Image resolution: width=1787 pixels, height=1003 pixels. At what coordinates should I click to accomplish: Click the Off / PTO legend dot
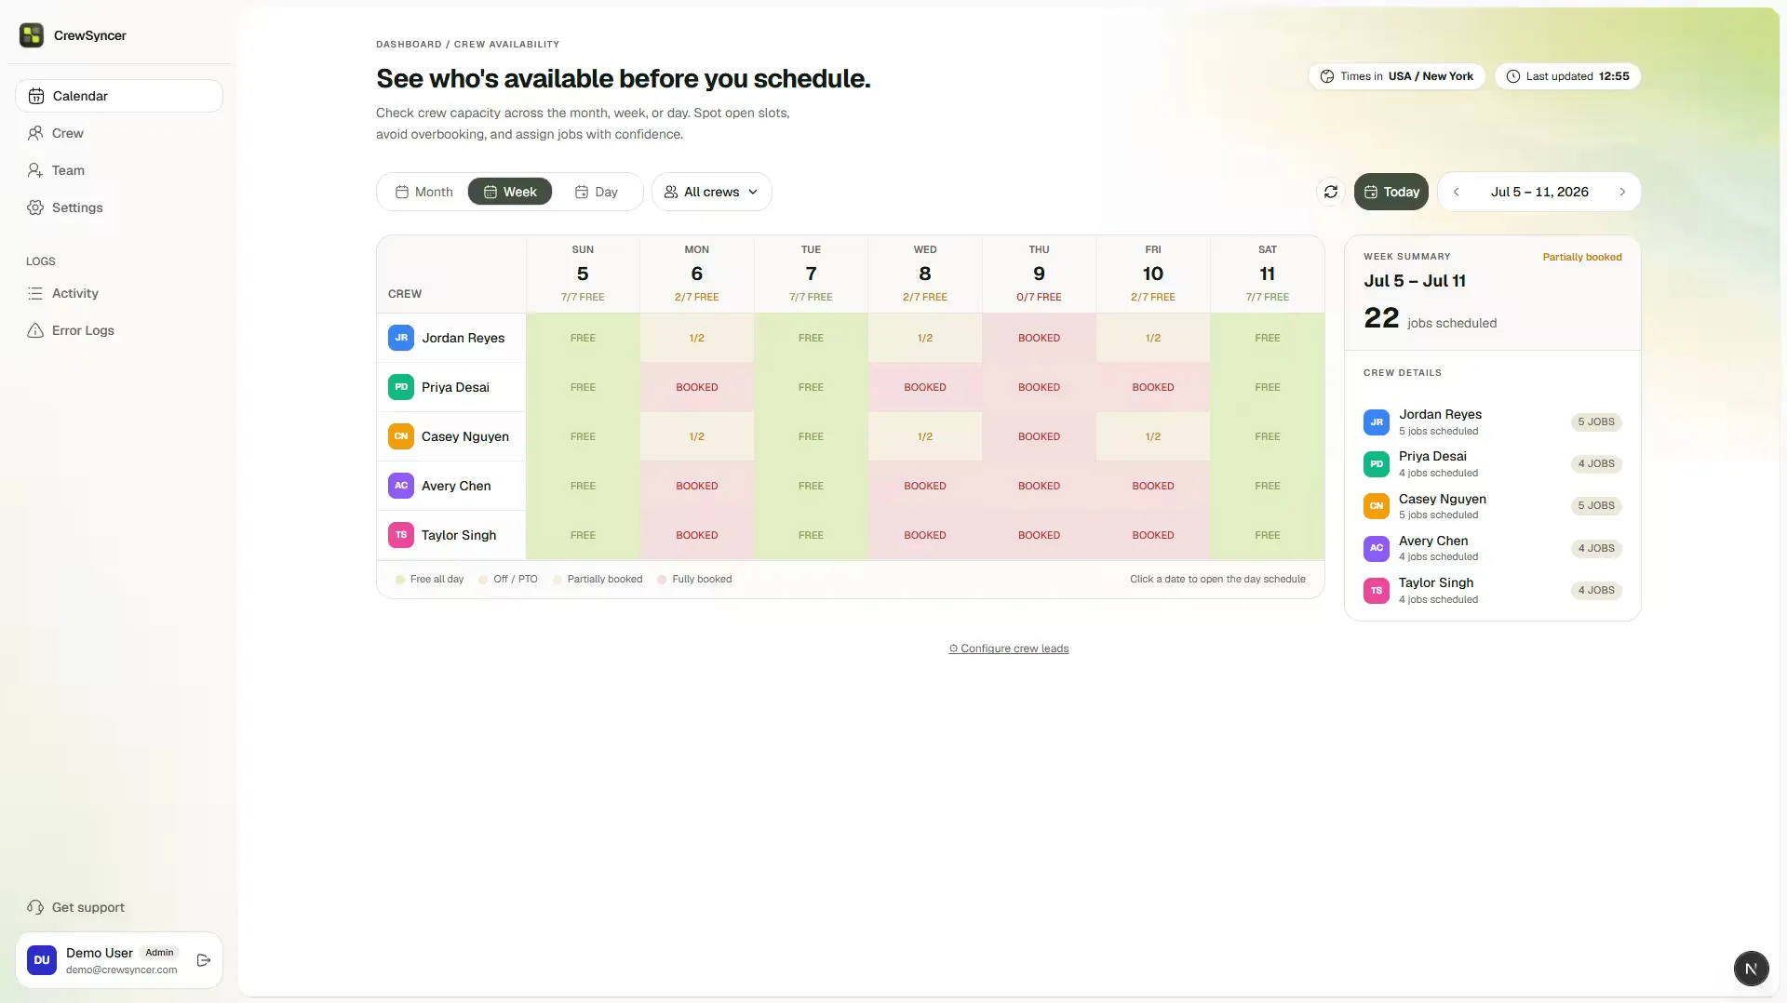point(483,580)
